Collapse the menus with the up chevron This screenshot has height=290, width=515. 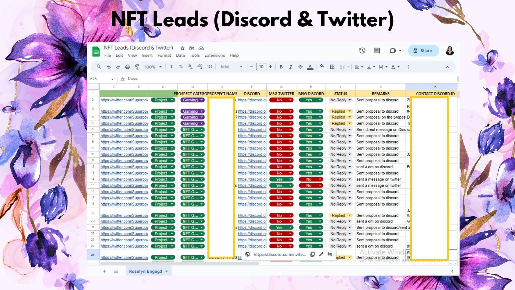447,67
